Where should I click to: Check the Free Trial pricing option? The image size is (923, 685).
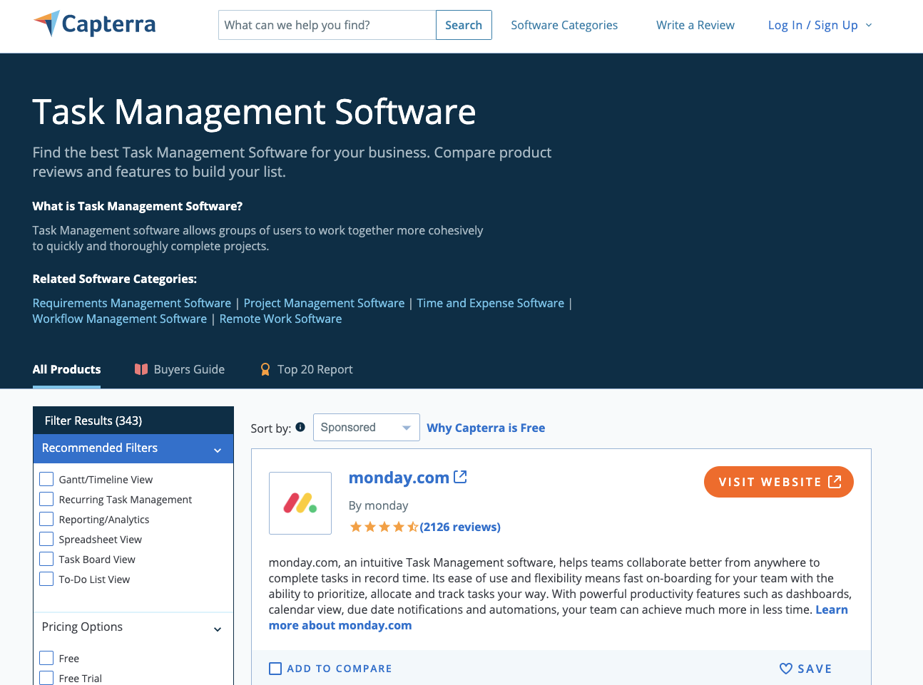click(x=46, y=678)
